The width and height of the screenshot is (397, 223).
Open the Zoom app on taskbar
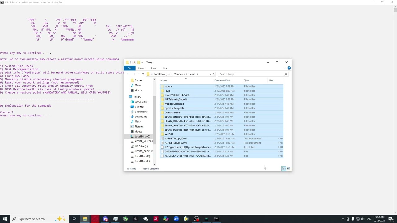(x=176, y=219)
